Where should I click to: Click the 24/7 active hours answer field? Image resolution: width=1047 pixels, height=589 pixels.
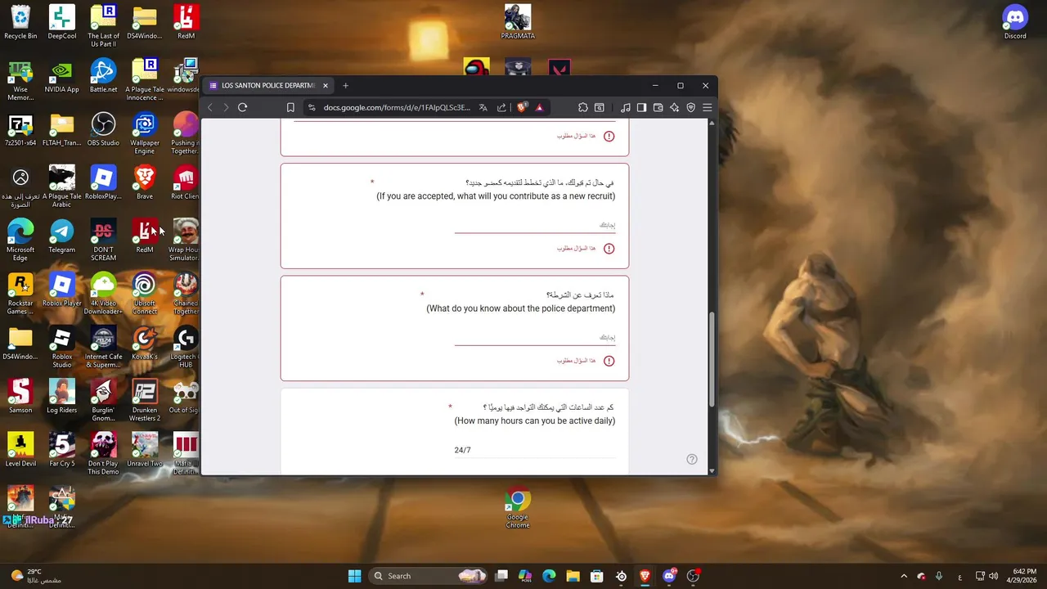(535, 450)
